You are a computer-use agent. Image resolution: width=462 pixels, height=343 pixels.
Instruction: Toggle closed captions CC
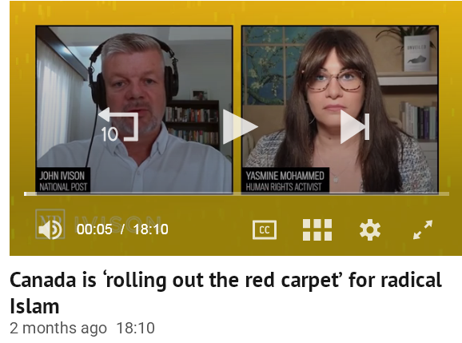pyautogui.click(x=265, y=229)
